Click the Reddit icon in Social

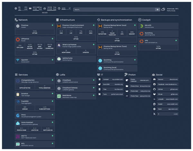click(154, 104)
